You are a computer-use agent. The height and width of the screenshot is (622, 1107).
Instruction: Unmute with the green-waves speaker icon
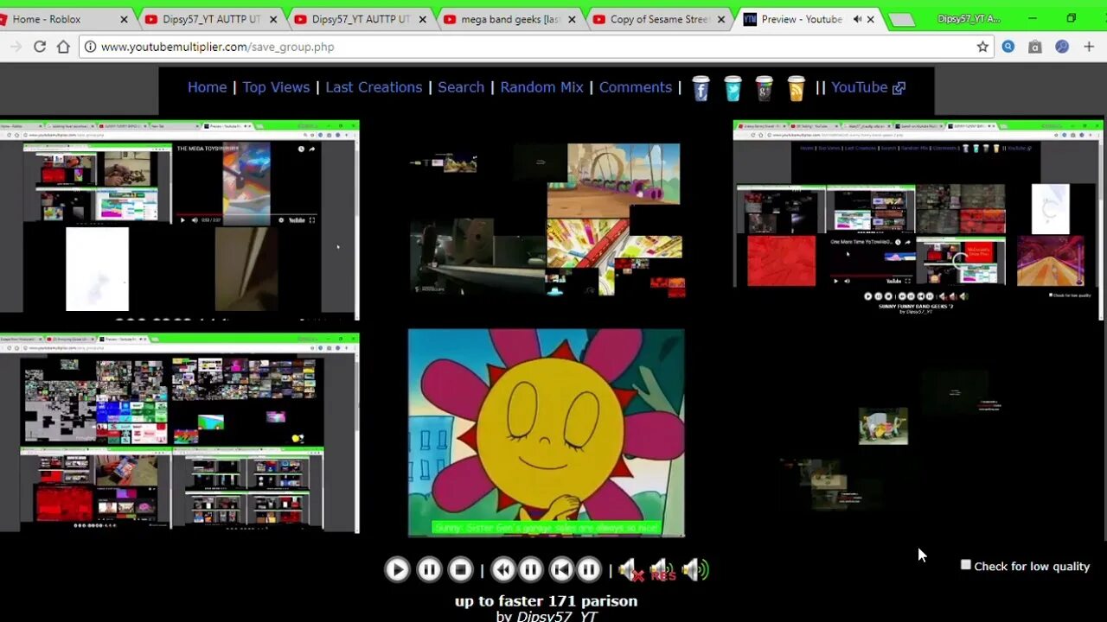694,569
